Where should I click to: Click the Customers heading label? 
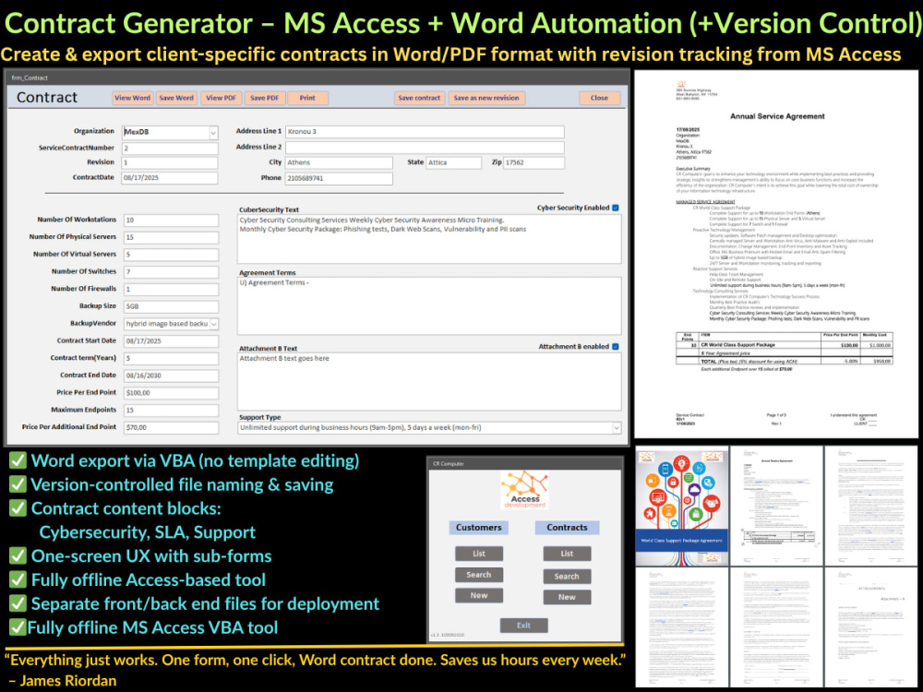click(478, 527)
